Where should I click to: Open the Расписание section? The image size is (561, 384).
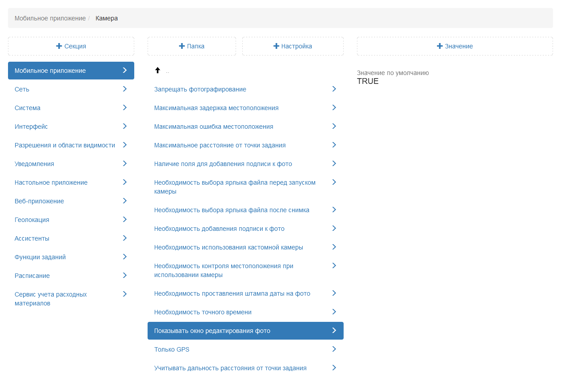[71, 276]
